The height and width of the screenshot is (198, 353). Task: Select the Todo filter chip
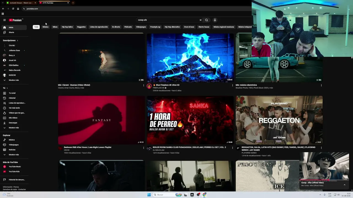(36, 27)
